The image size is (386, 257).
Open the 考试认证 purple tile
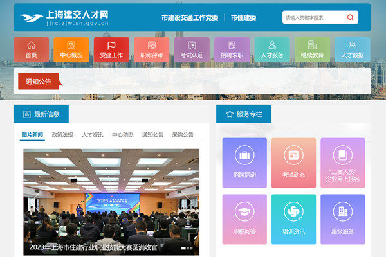coord(192,50)
